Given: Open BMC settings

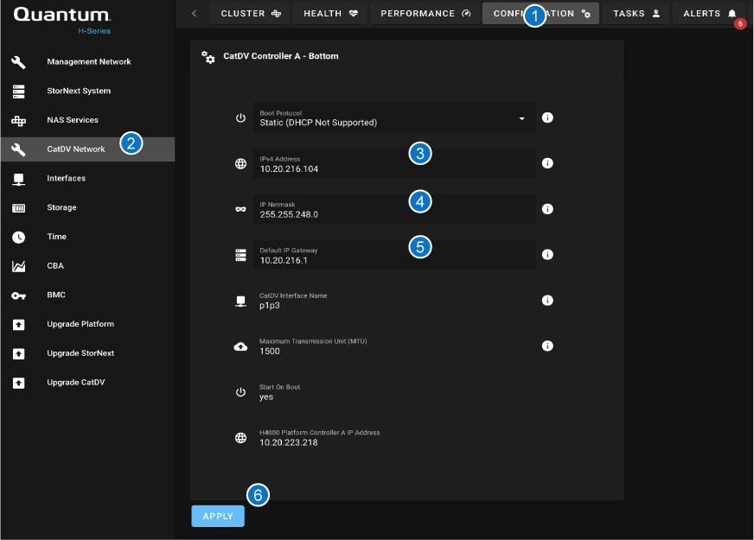Looking at the screenshot, I should (87, 295).
